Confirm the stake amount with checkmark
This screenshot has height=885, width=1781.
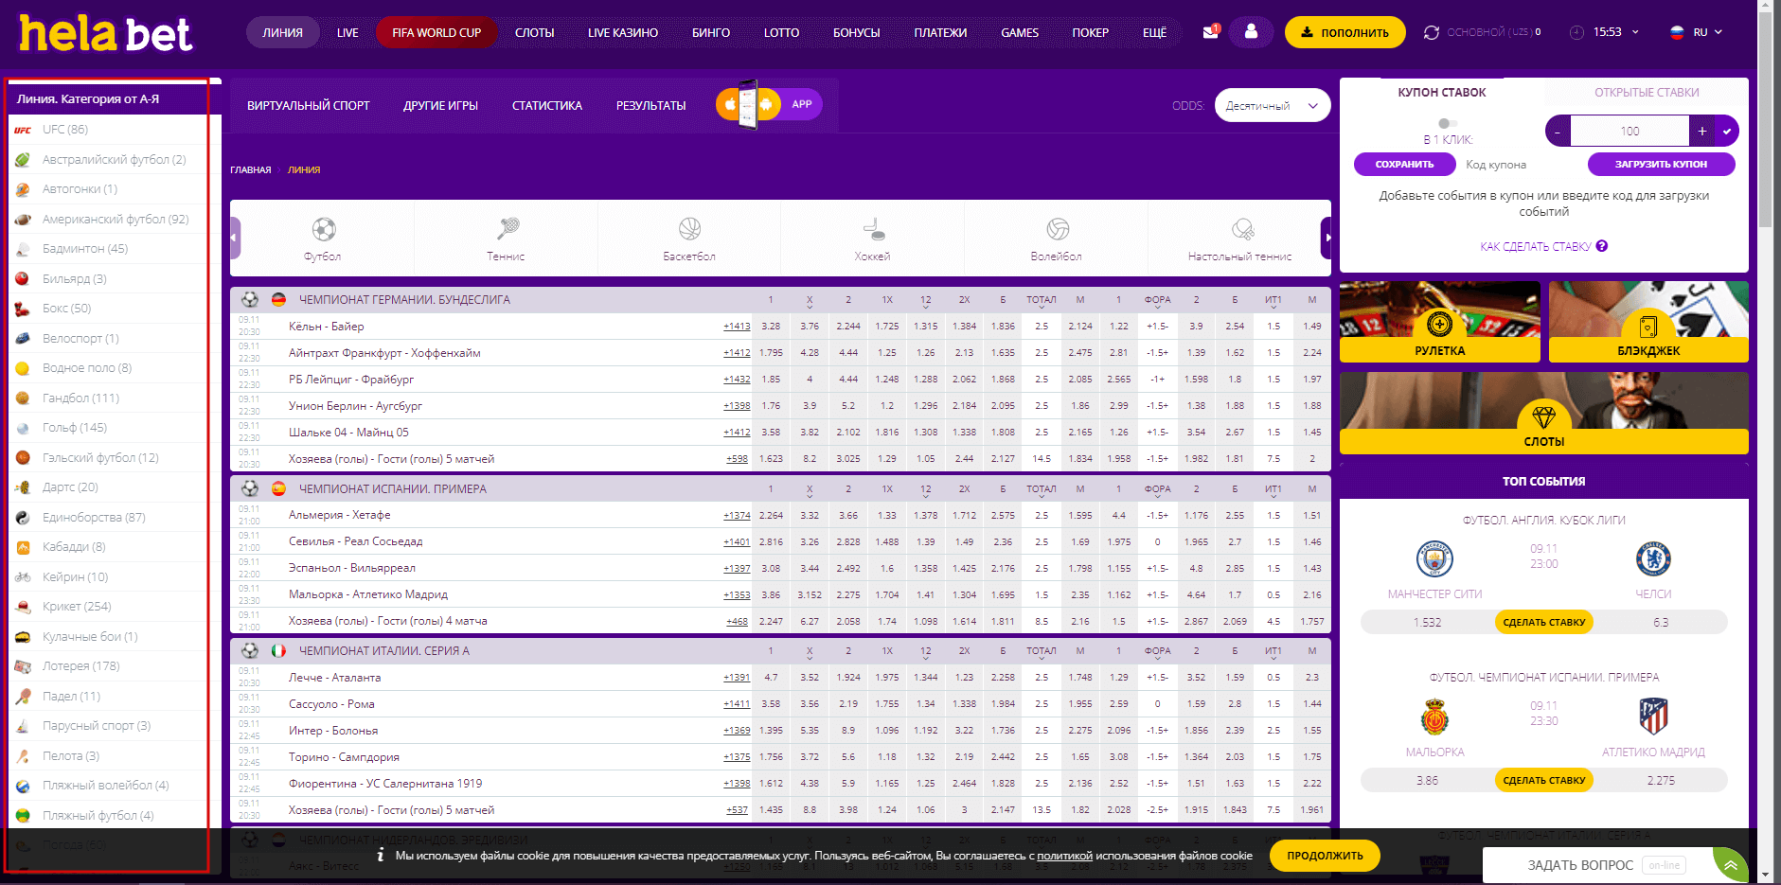pos(1727,132)
